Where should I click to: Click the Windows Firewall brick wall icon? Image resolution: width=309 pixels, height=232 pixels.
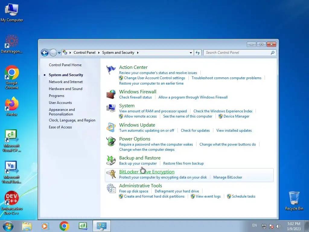tap(111, 94)
